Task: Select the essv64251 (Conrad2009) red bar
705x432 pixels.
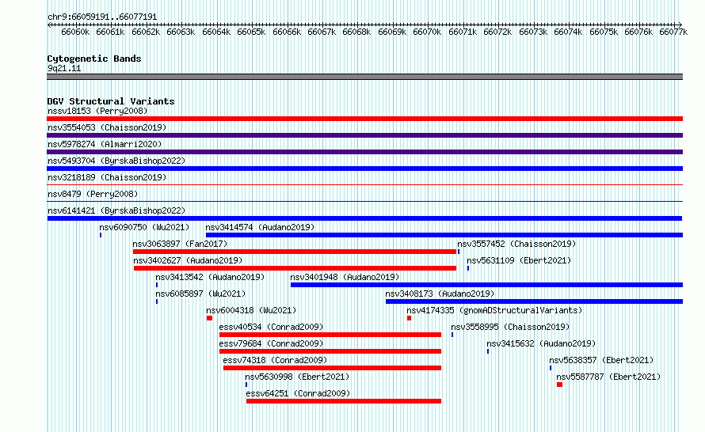Action: pyautogui.click(x=344, y=401)
